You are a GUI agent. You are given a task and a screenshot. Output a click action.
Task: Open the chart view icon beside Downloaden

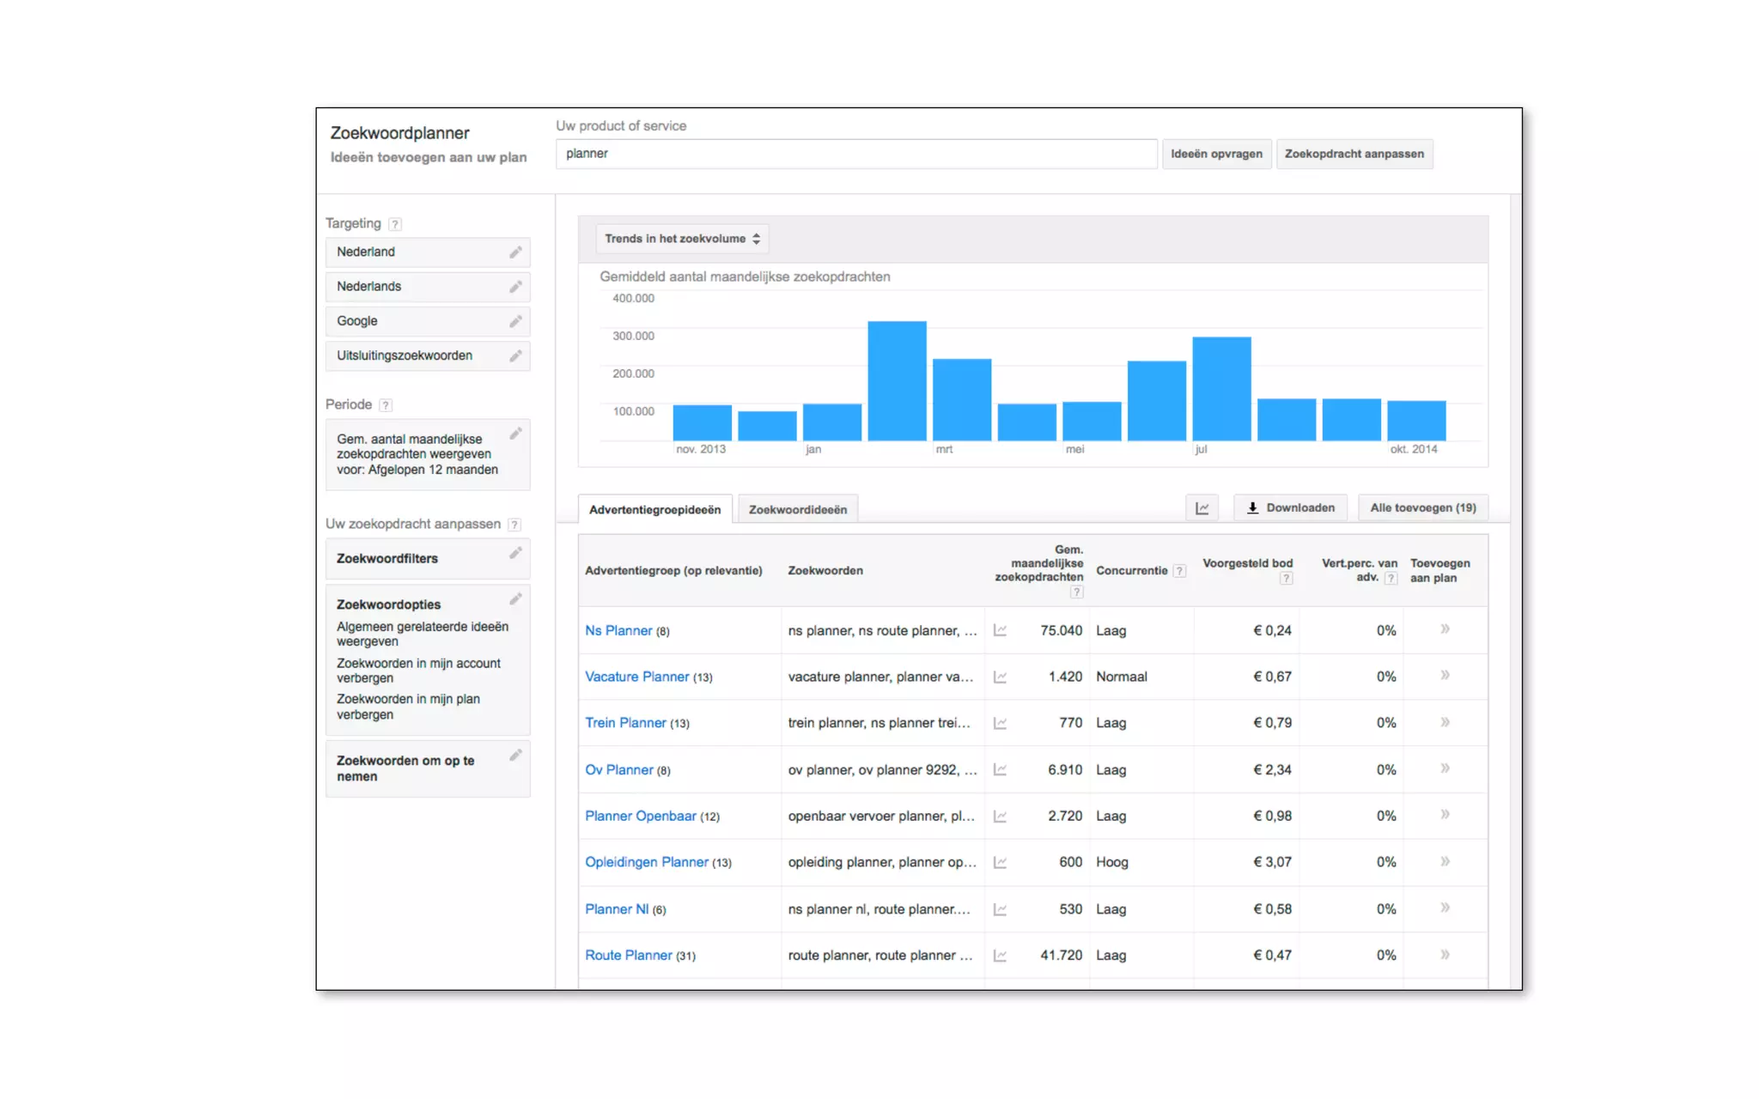[x=1202, y=508]
